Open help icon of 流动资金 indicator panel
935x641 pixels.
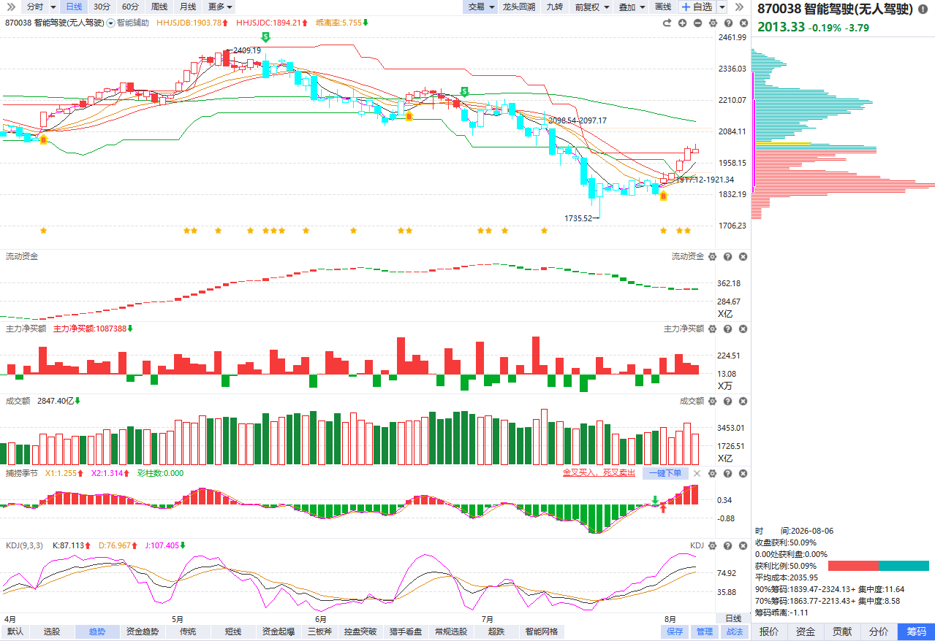click(x=728, y=256)
